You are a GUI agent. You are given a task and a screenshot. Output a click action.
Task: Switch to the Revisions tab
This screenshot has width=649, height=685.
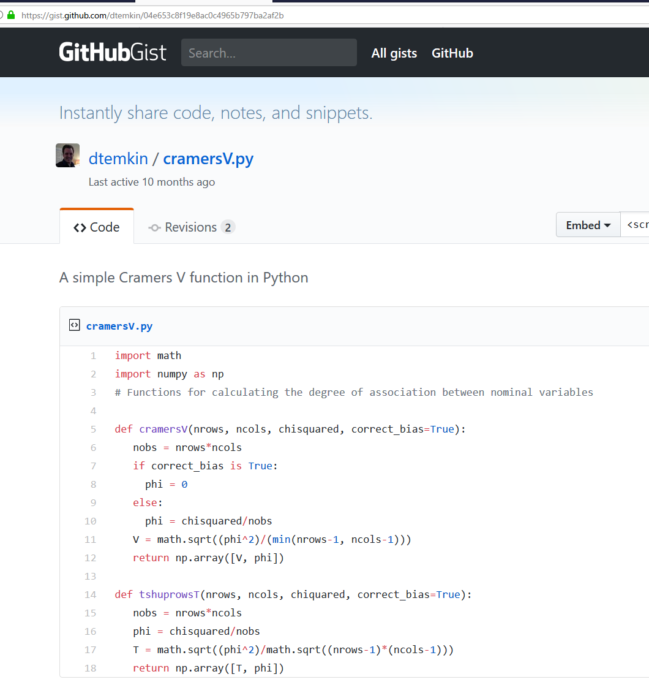pyautogui.click(x=192, y=227)
